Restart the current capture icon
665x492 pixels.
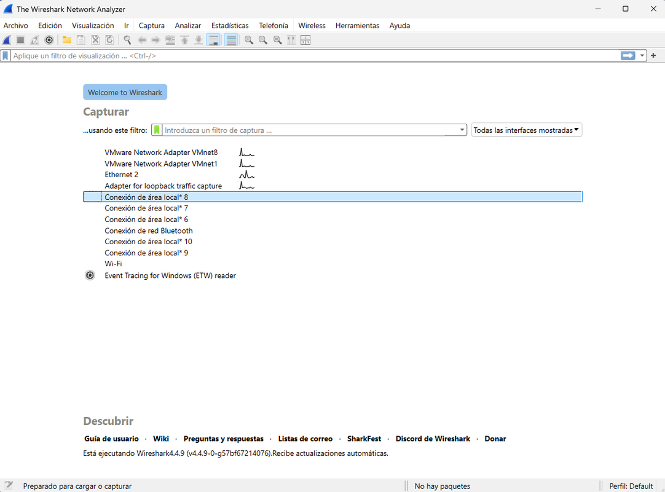coord(35,40)
